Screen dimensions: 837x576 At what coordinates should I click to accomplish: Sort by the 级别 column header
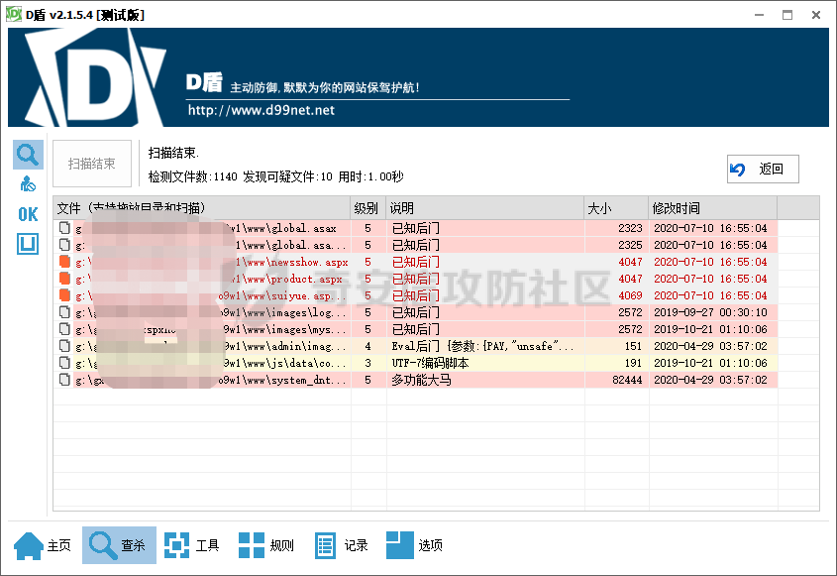tap(367, 208)
